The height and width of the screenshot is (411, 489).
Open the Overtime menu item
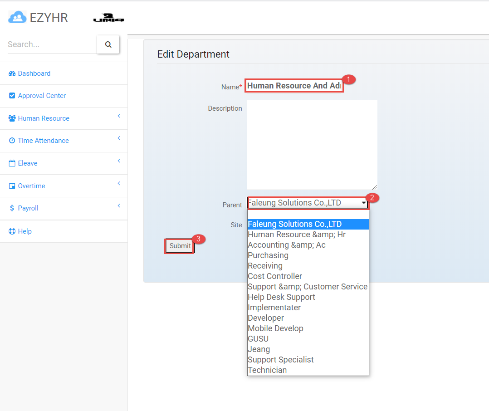click(31, 186)
